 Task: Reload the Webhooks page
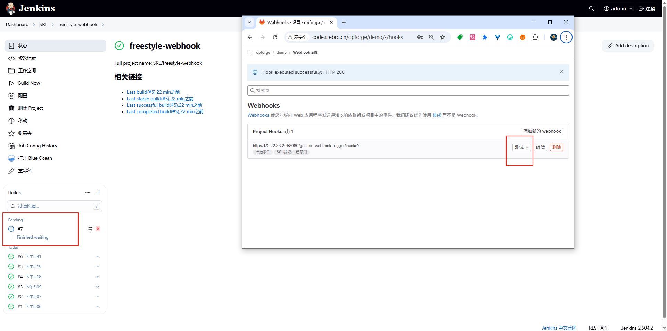[275, 37]
